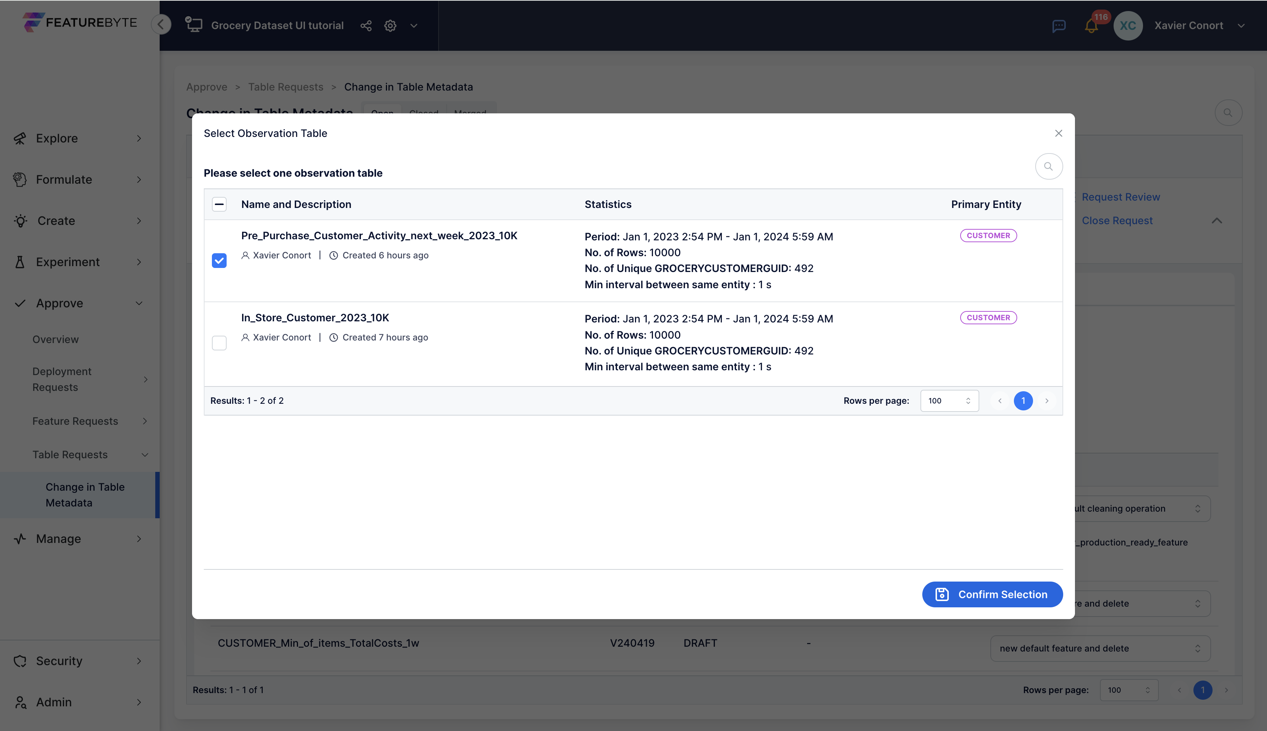Click the XC user avatar
This screenshot has height=731, width=1267.
coord(1128,26)
